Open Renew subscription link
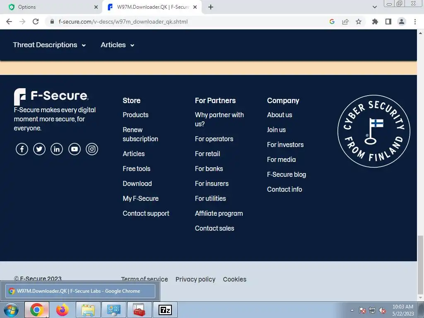Viewport: 424px width, 318px height. [140, 135]
